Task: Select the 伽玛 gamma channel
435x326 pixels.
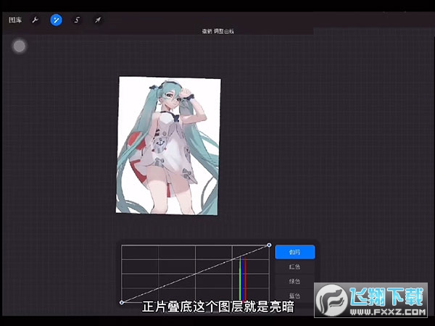Action: (x=295, y=252)
